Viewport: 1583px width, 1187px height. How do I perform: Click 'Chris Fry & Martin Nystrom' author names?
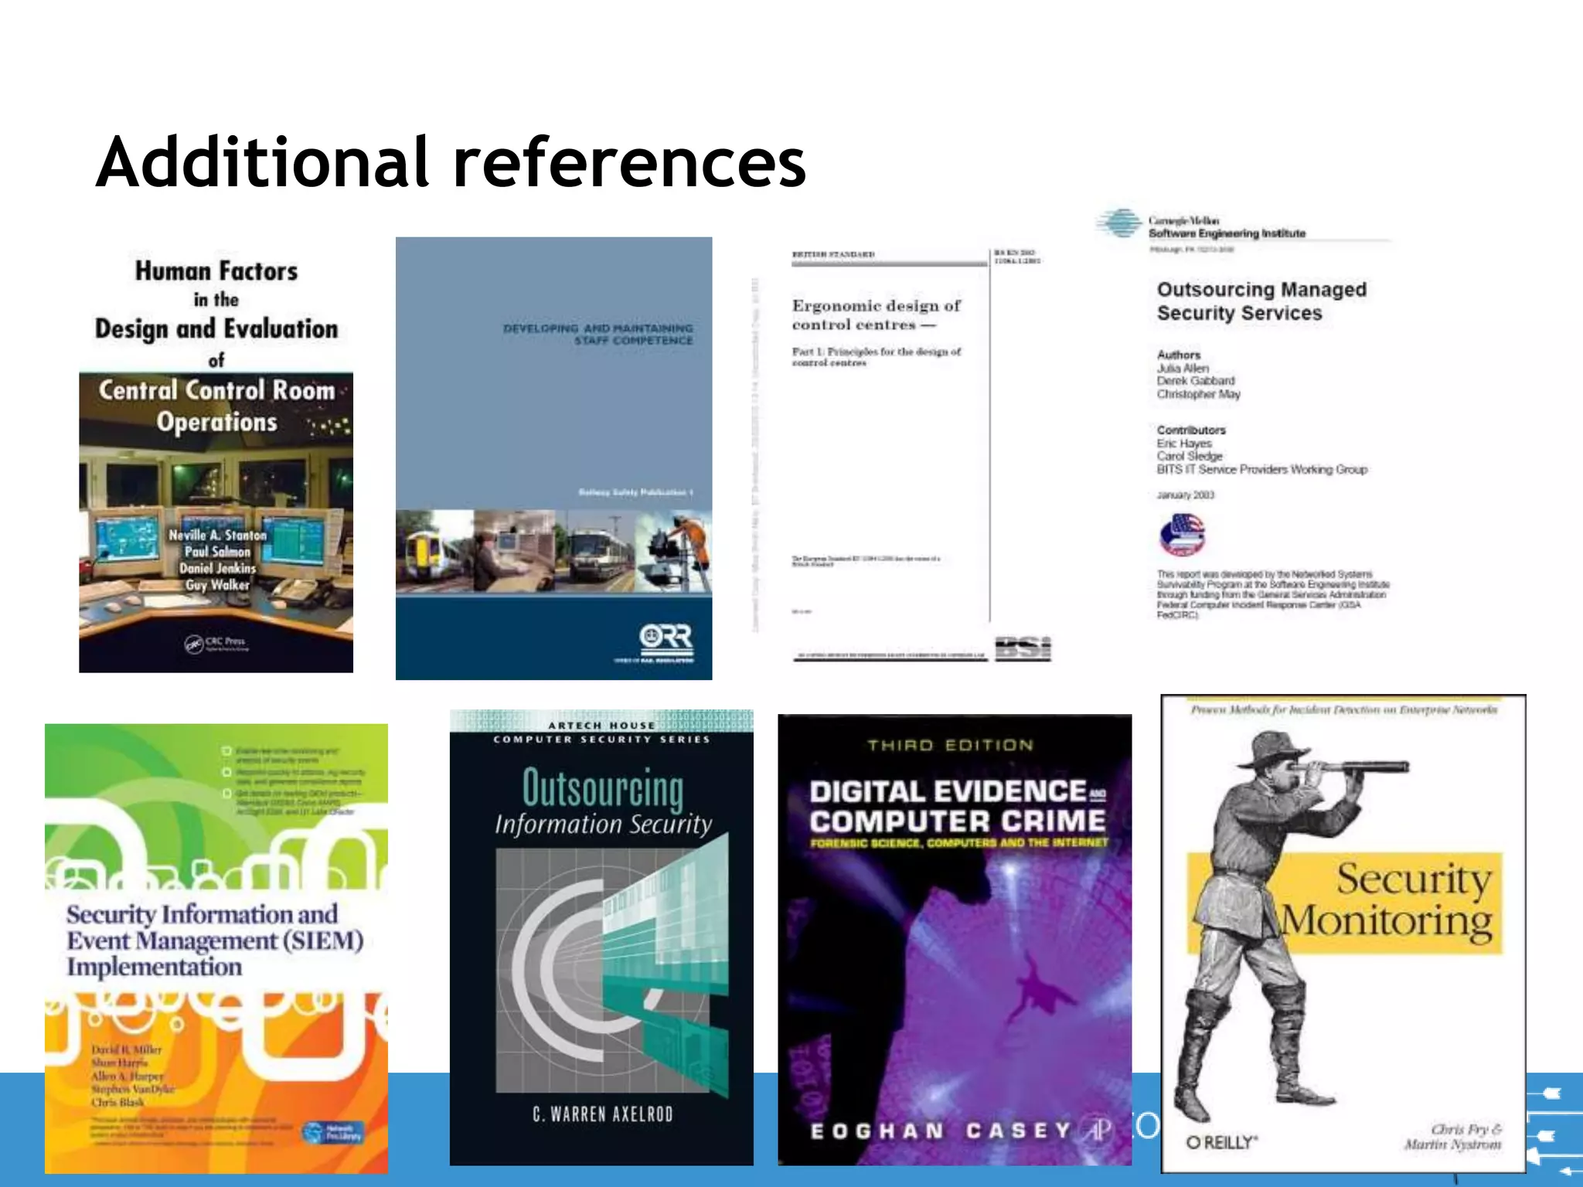point(1453,1136)
